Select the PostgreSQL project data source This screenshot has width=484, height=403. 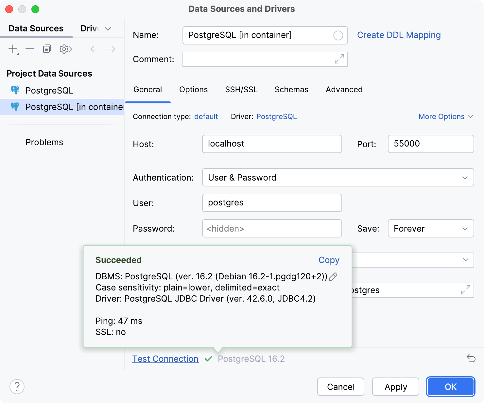click(49, 90)
